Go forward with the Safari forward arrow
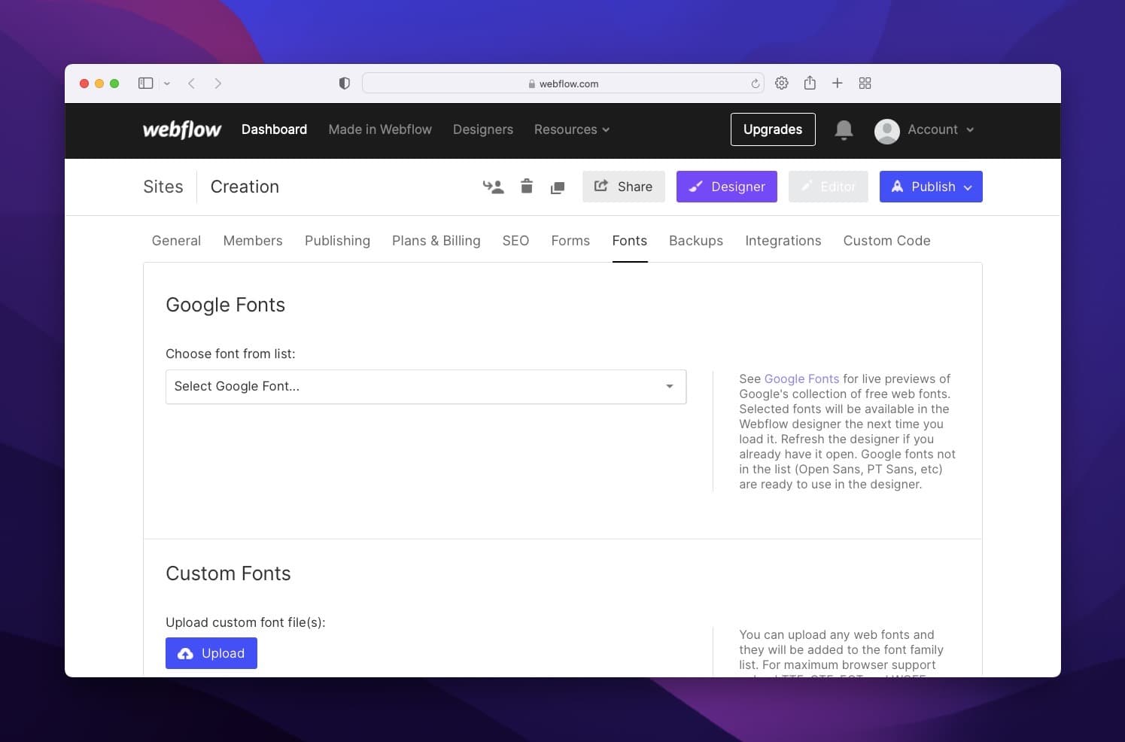 [217, 84]
